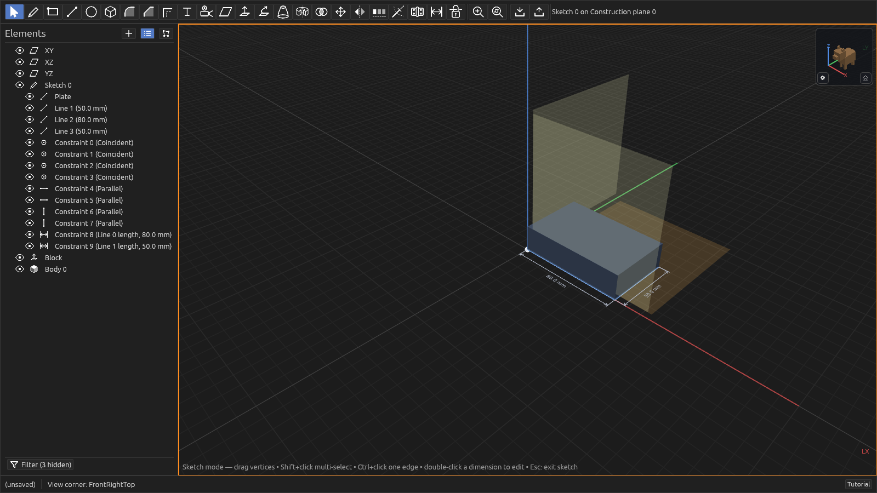
Task: Click the export upload arrow icon
Action: tap(539, 12)
